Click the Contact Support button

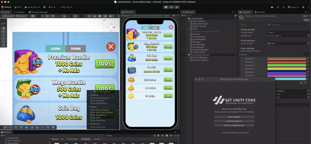tap(234, 121)
